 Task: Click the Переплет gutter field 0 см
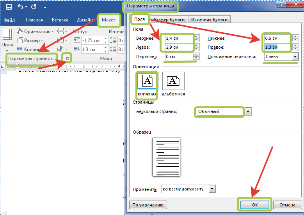179,57
